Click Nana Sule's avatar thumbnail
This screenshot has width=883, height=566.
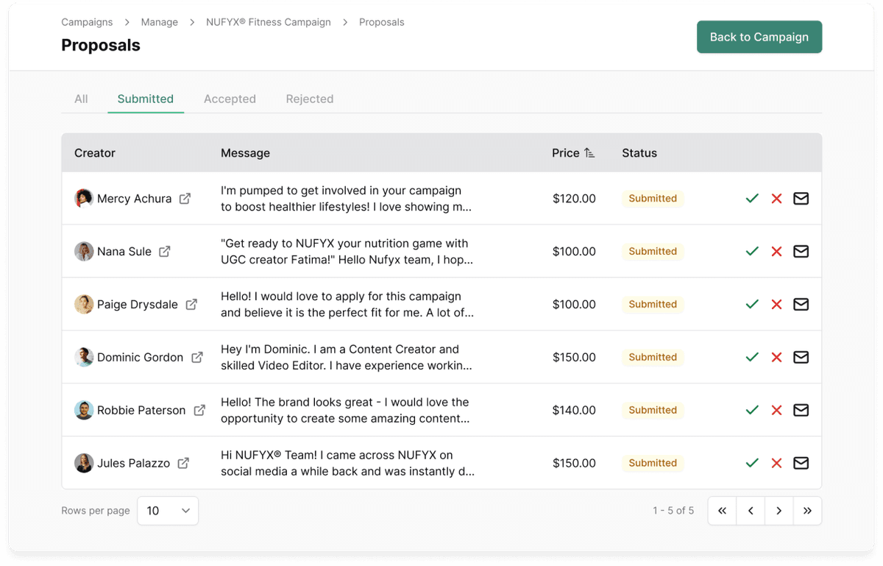pos(84,252)
